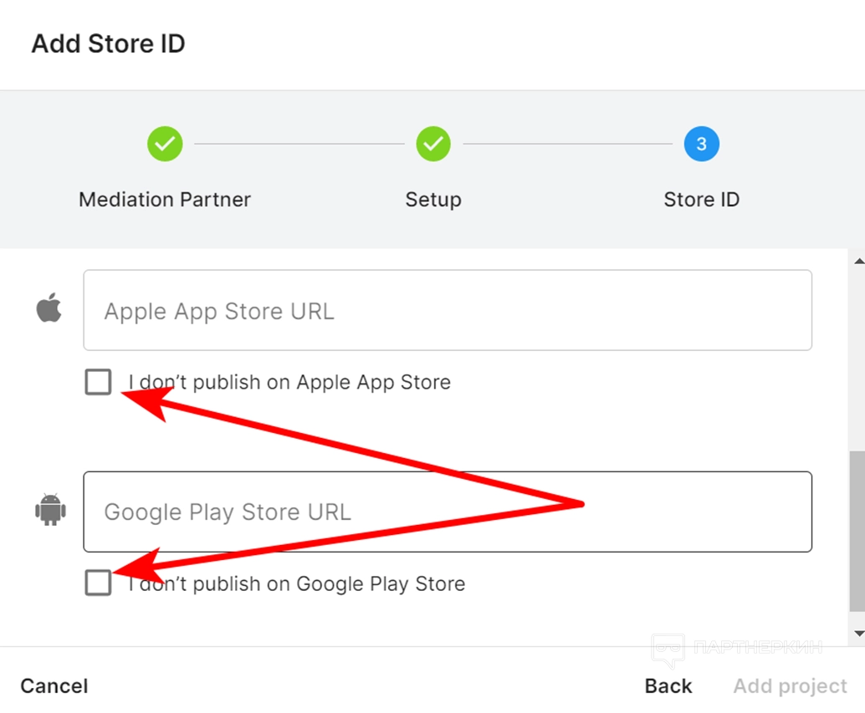865x713 pixels.
Task: Click the Add project button
Action: coord(790,686)
